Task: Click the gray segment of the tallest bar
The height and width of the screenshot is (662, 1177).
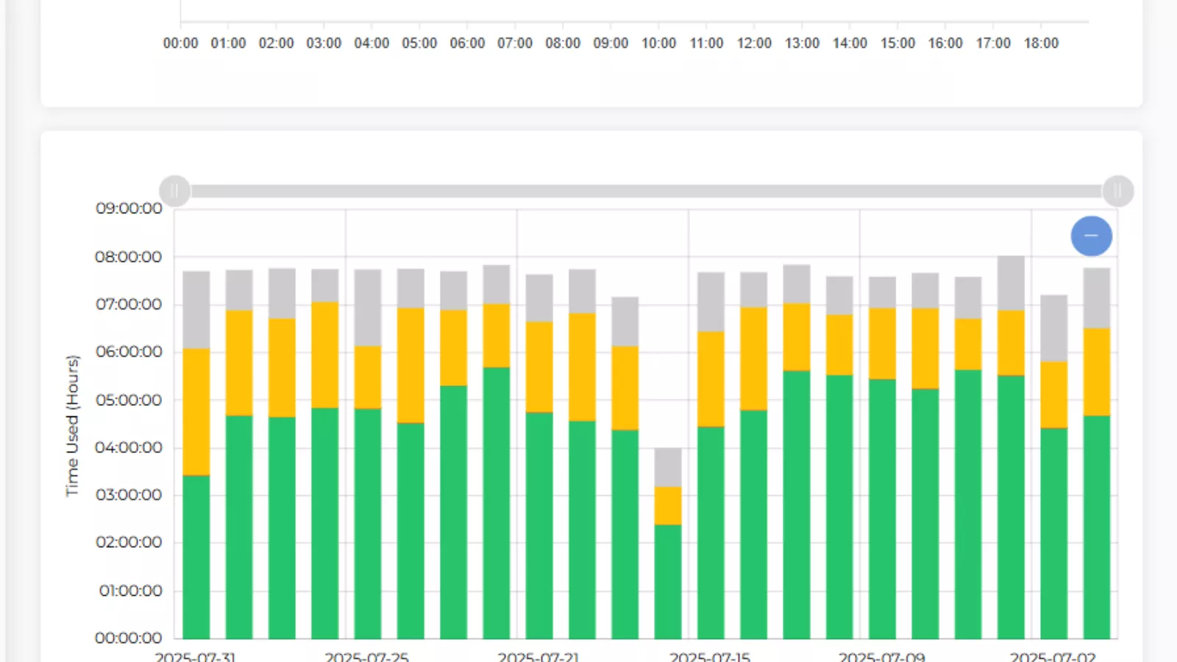Action: tap(1011, 283)
